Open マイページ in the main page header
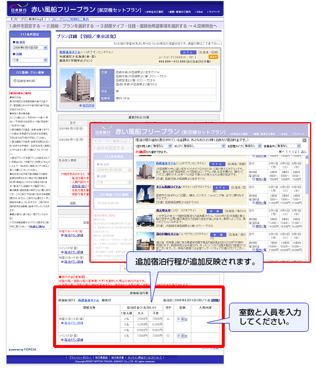Screen dimensions: 316x370 pos(213,12)
